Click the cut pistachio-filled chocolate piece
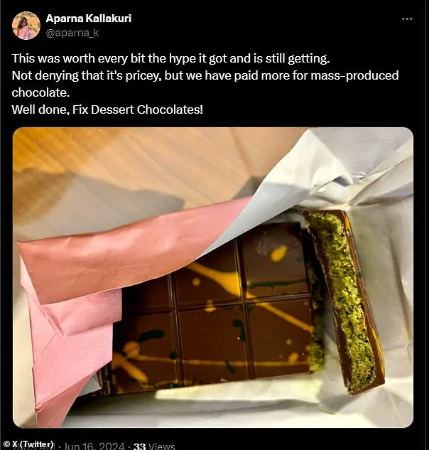Viewport: 429px width, 450px height. (x=344, y=301)
